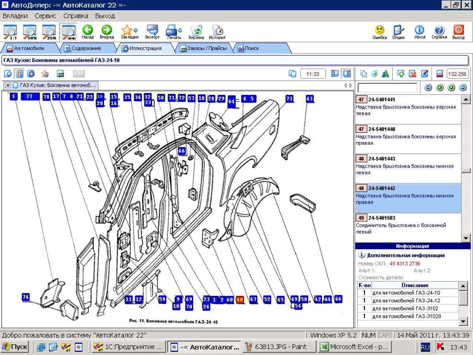The height and width of the screenshot is (355, 473).
Task: Go to next part with green right arrow
Action: pos(452,88)
